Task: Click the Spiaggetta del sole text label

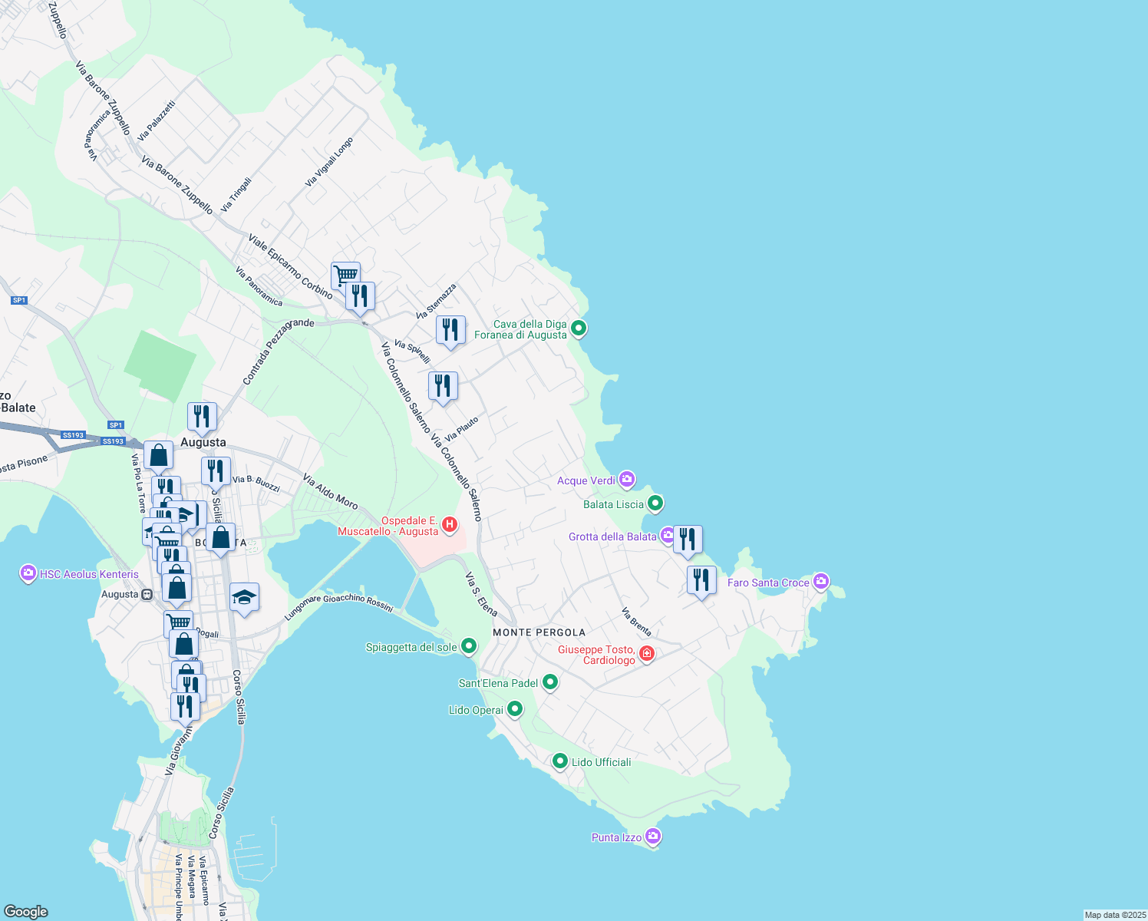Action: (x=411, y=648)
